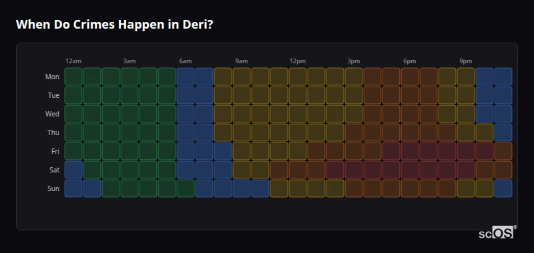Screen dimensions: 534x253
Task: Click the Sun row label
Action: click(x=53, y=188)
